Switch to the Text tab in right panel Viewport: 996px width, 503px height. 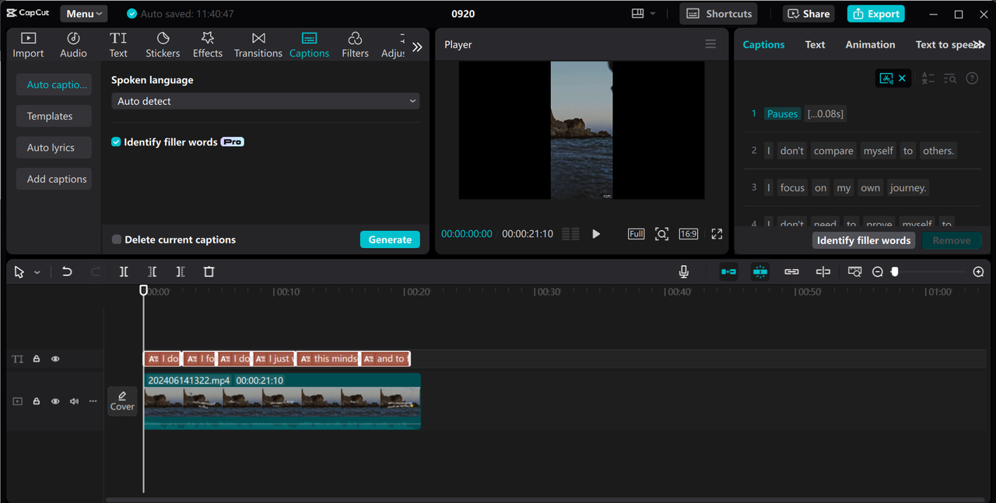coord(815,44)
